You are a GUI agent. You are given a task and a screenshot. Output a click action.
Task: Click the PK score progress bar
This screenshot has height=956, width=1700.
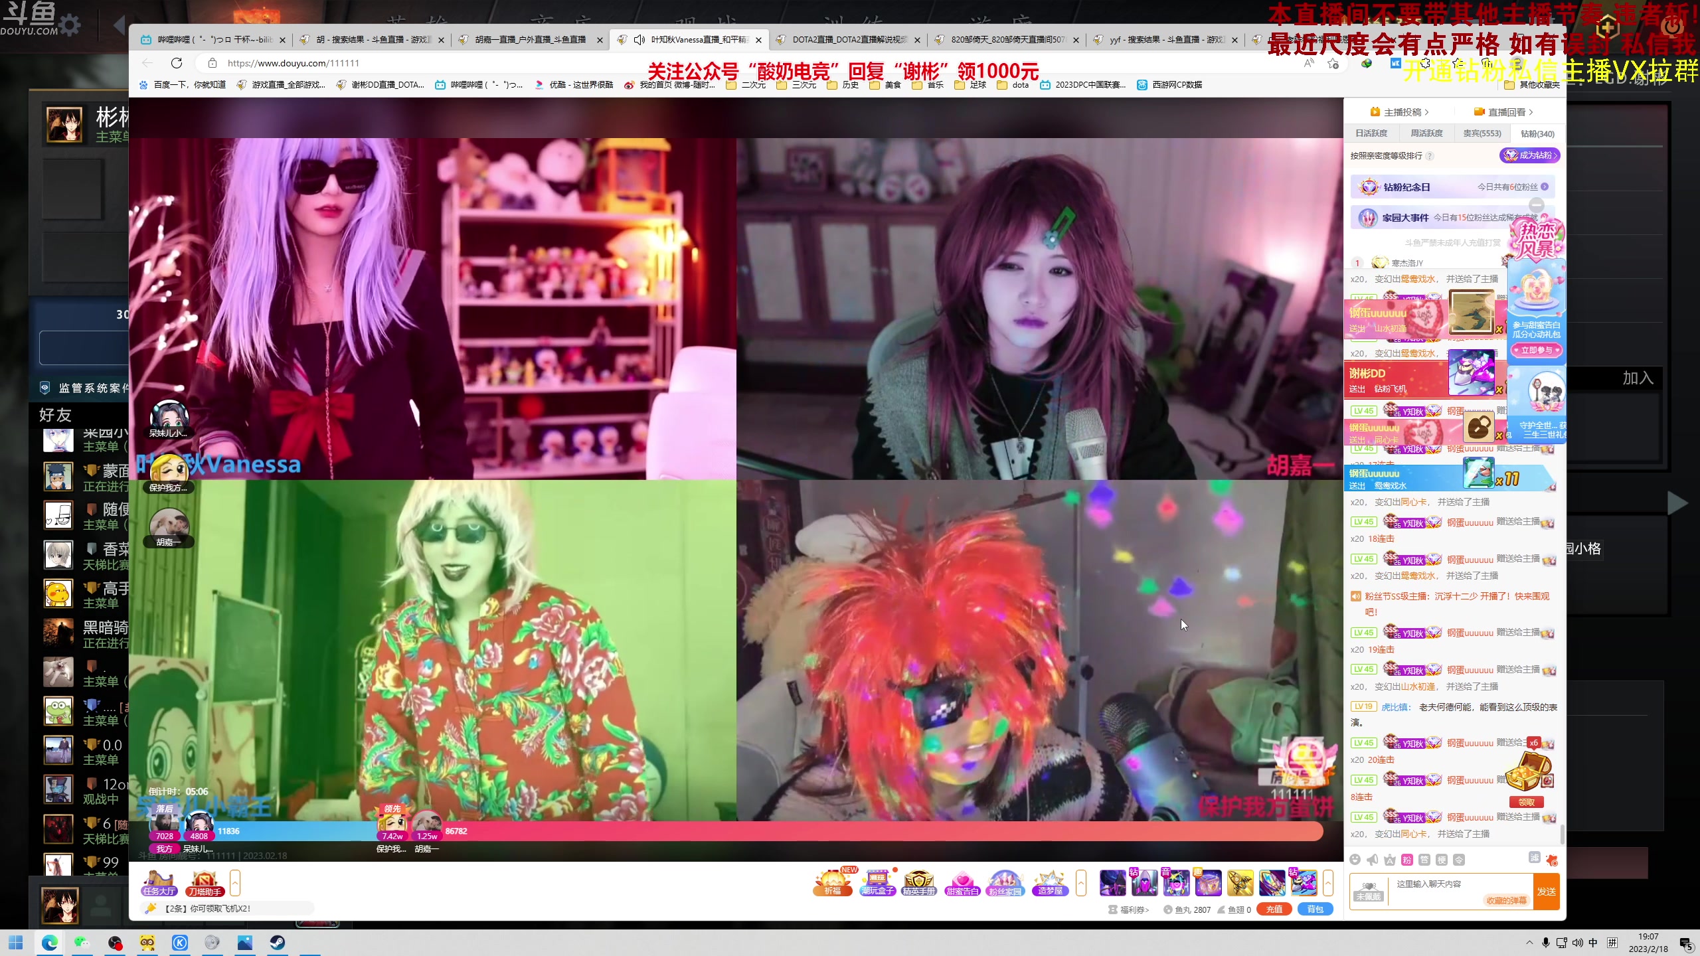(737, 831)
